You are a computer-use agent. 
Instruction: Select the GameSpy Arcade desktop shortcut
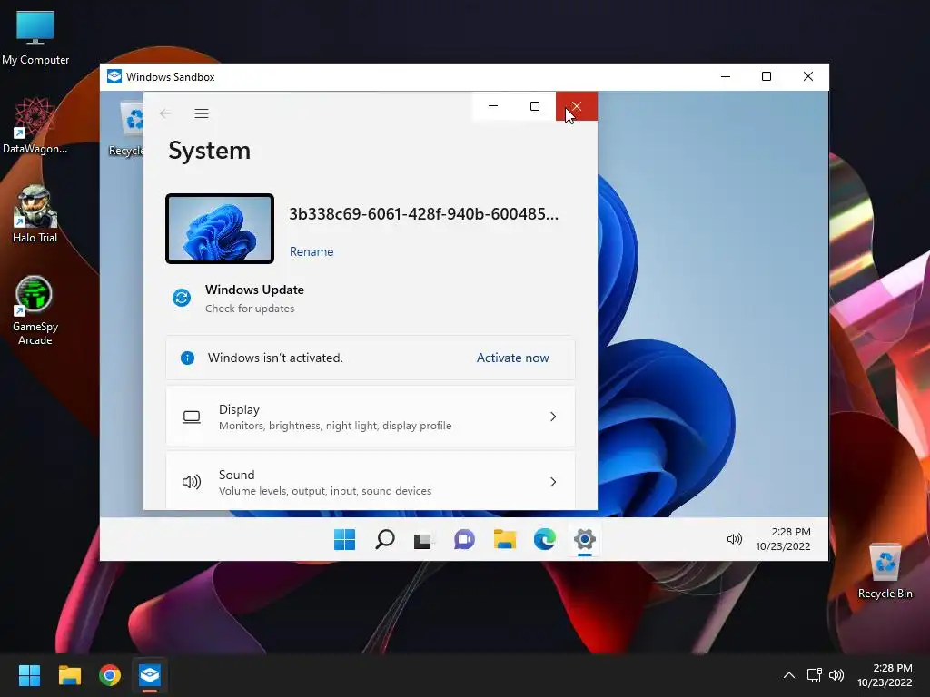click(35, 310)
